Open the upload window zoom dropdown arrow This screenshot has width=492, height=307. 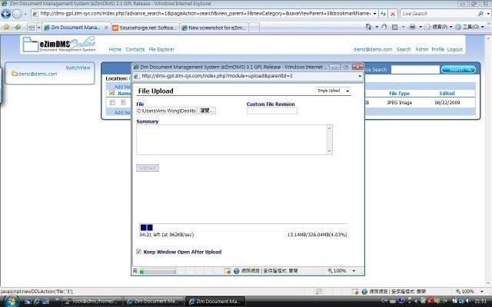[x=354, y=271]
